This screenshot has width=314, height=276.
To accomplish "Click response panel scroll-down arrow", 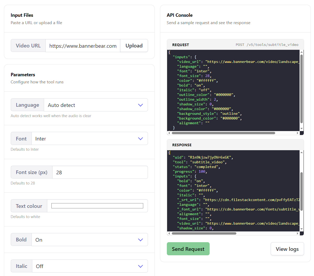I will point(301,229).
